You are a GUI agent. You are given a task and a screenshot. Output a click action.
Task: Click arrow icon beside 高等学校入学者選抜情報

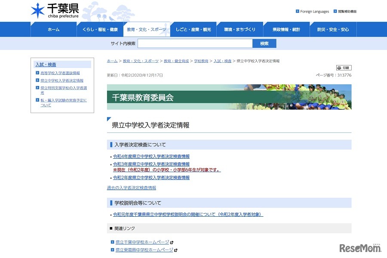pos(37,73)
